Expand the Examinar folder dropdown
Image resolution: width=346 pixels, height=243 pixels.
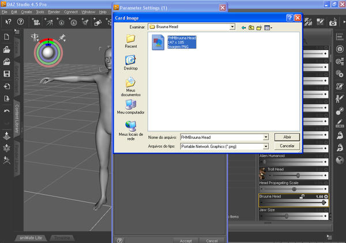click(x=232, y=27)
